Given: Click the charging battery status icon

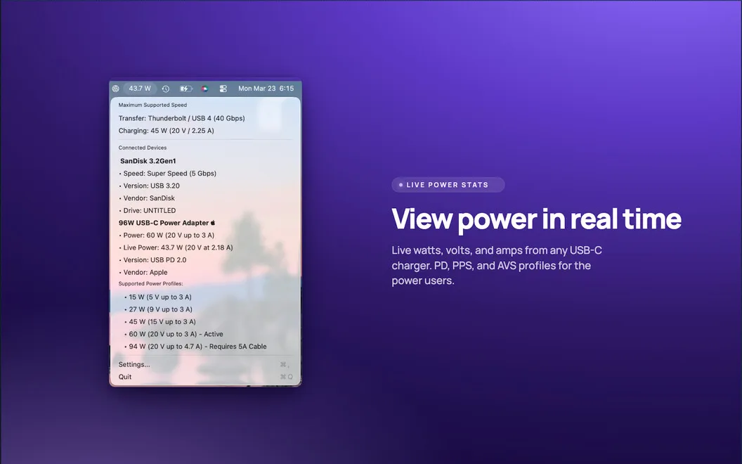Looking at the screenshot, I should (x=186, y=89).
